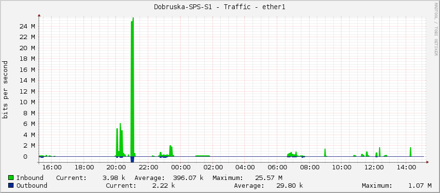Click Inbound maximum value 25.57 M
The image size is (440, 193).
pos(269,178)
